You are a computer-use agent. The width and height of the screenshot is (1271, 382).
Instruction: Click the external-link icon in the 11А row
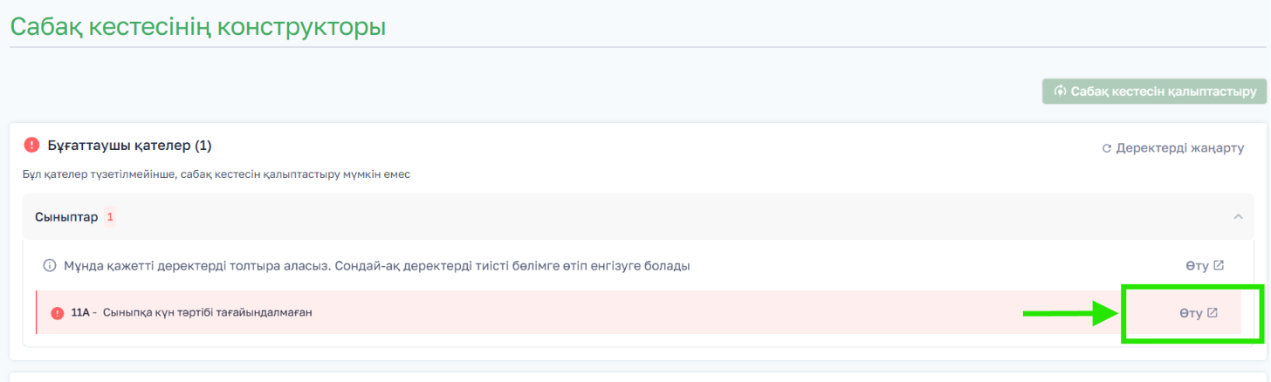click(x=1212, y=313)
